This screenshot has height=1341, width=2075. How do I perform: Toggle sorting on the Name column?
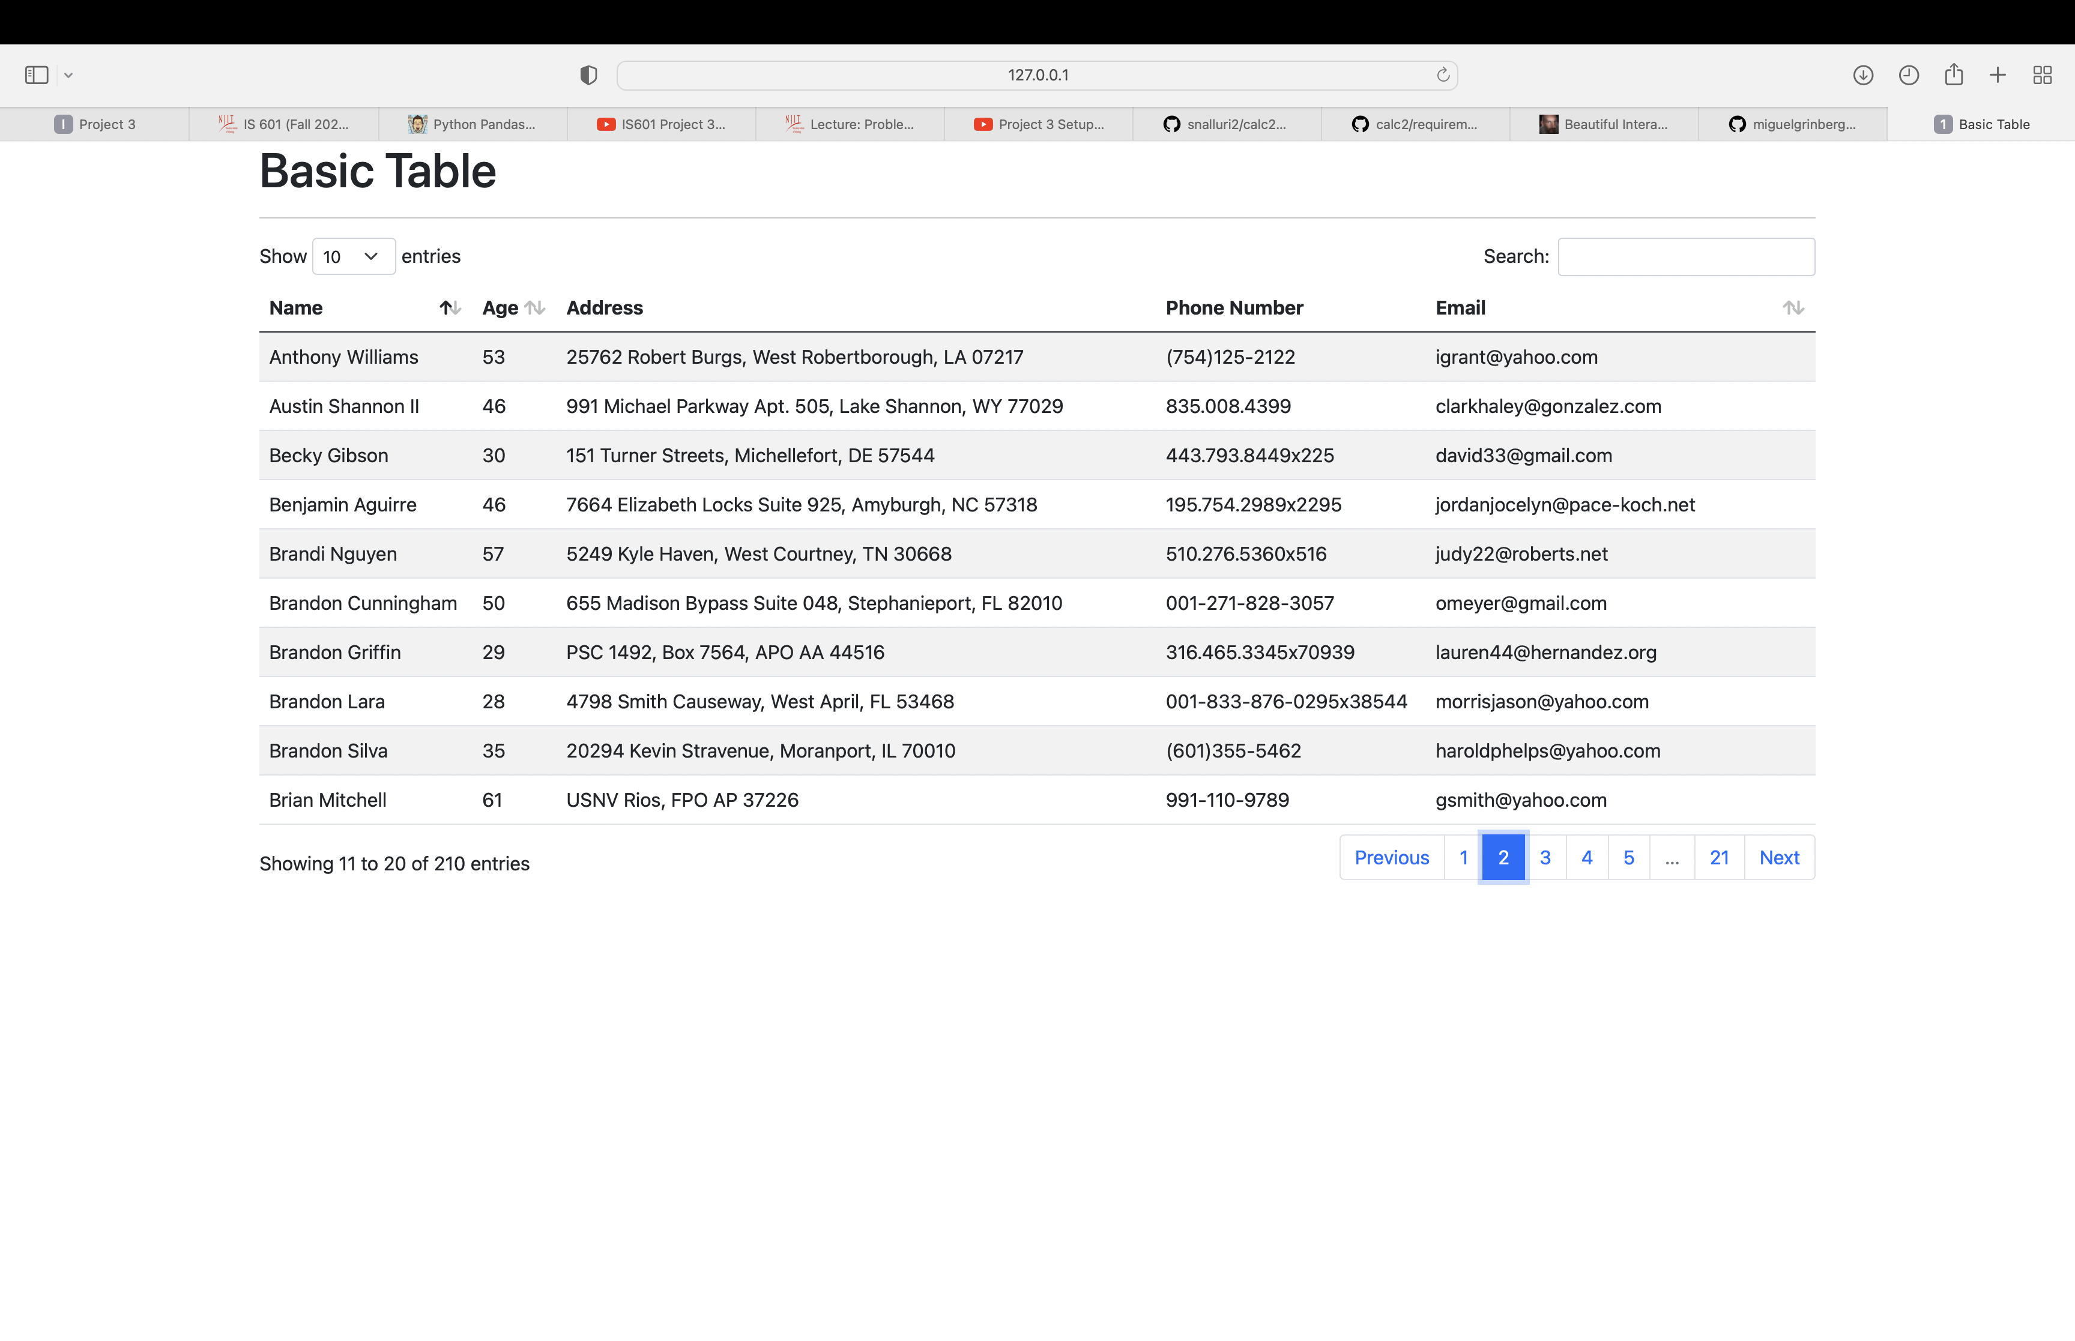pos(449,307)
